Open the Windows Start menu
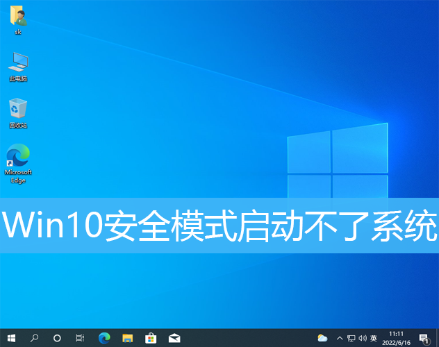The height and width of the screenshot is (347, 439). pyautogui.click(x=12, y=338)
